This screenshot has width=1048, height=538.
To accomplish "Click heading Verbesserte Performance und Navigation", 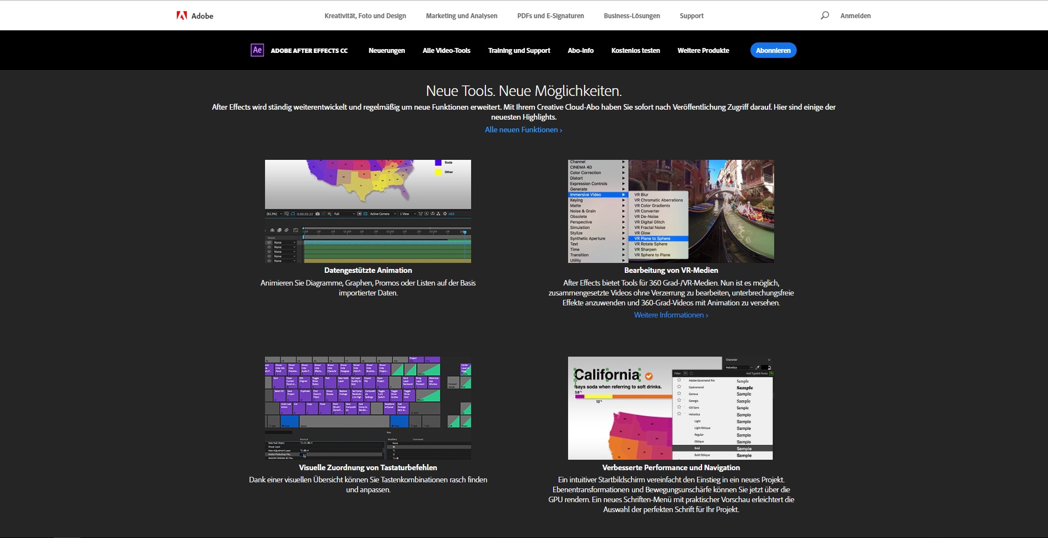I will [x=671, y=467].
